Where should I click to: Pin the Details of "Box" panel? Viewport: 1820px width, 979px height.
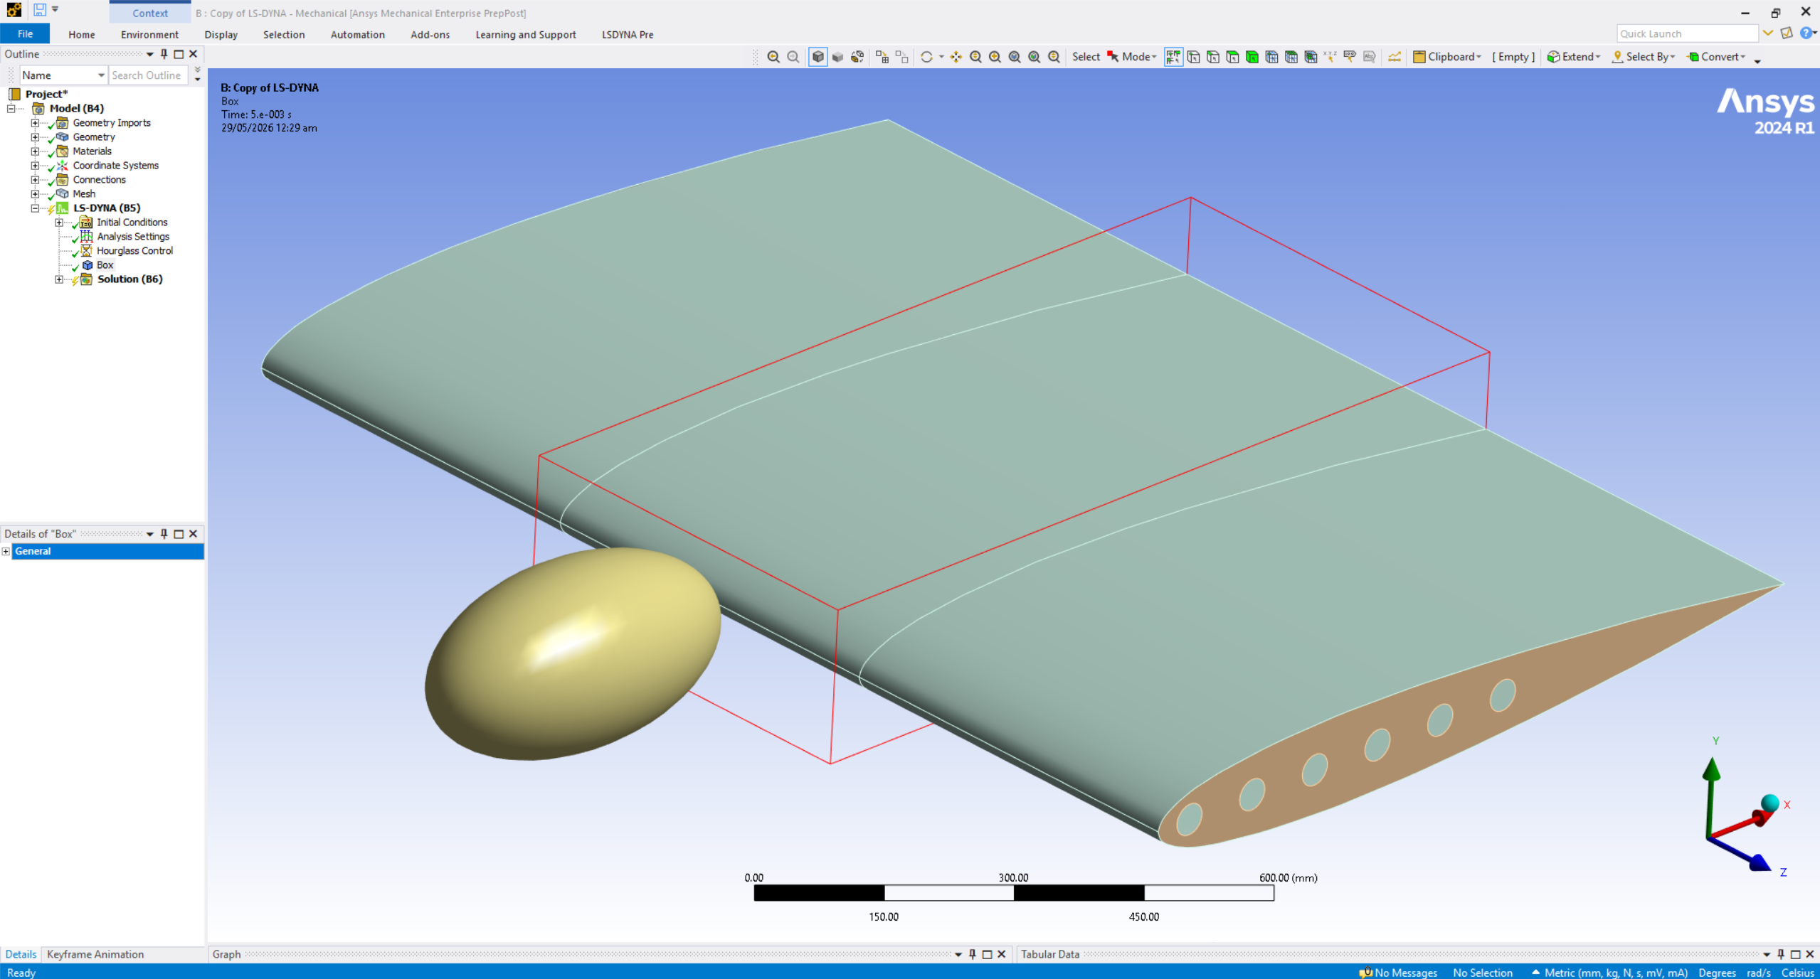[x=164, y=534]
